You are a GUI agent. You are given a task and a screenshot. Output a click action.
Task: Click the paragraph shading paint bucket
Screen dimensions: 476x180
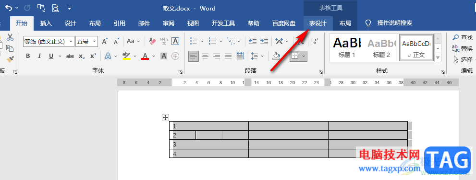(276, 56)
